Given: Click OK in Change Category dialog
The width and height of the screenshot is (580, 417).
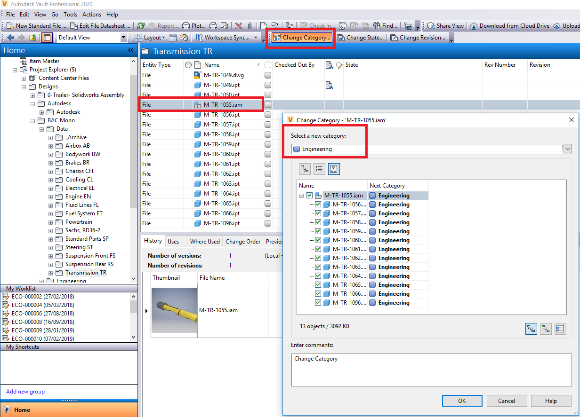Looking at the screenshot, I should tap(462, 401).
